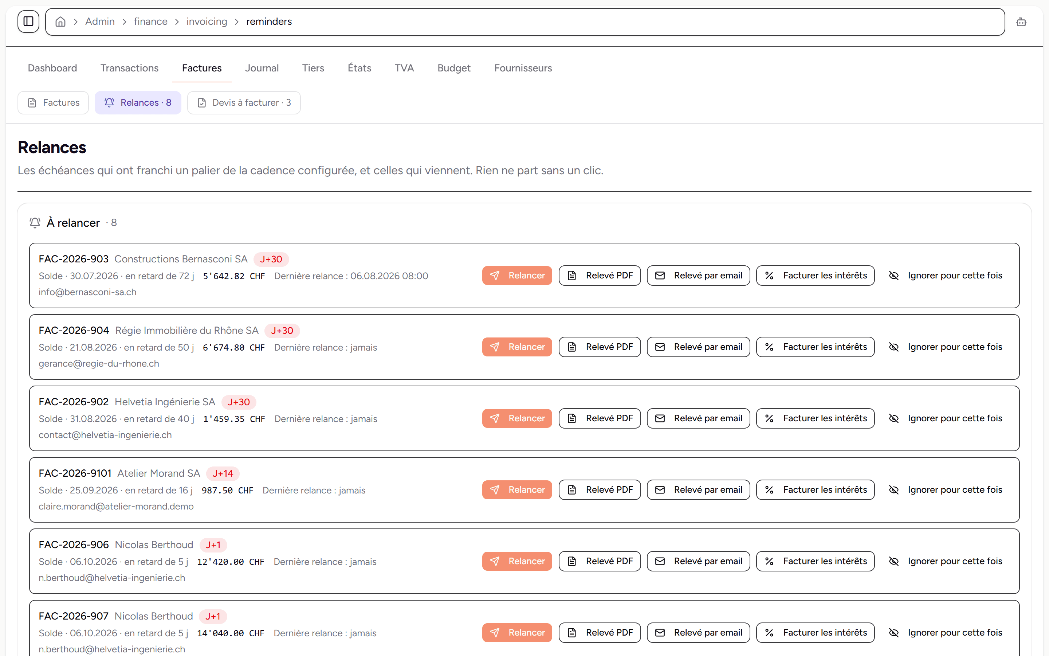Image resolution: width=1049 pixels, height=656 pixels.
Task: Ignorer pour cette fois on FAC-2026-903
Action: (x=946, y=276)
